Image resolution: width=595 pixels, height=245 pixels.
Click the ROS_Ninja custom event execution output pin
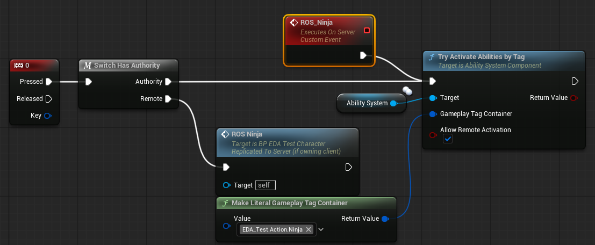363,55
